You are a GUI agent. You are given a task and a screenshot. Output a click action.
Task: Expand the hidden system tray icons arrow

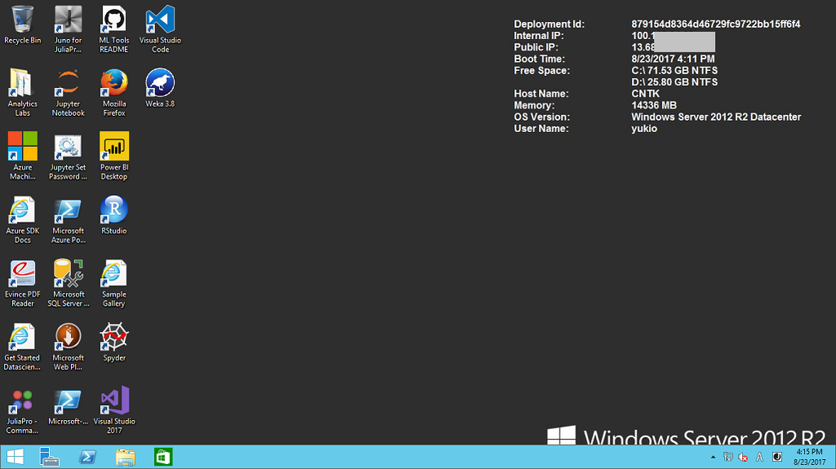(714, 458)
